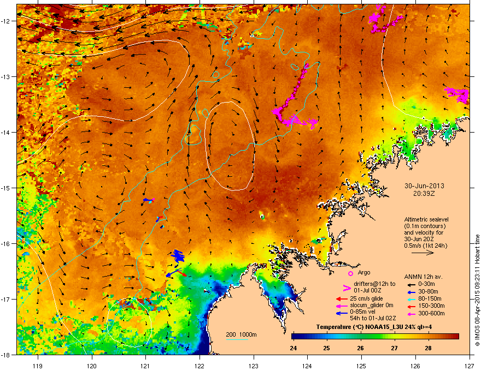
Task: Click the '28' tick on the color bar
Action: tap(428, 348)
